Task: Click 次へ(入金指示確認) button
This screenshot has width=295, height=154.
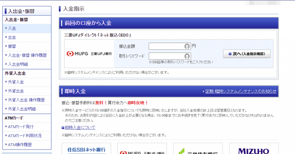Action: point(247,54)
